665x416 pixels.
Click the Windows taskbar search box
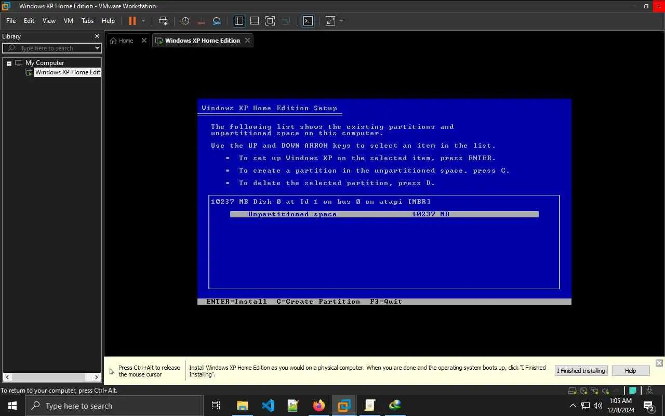coord(114,406)
